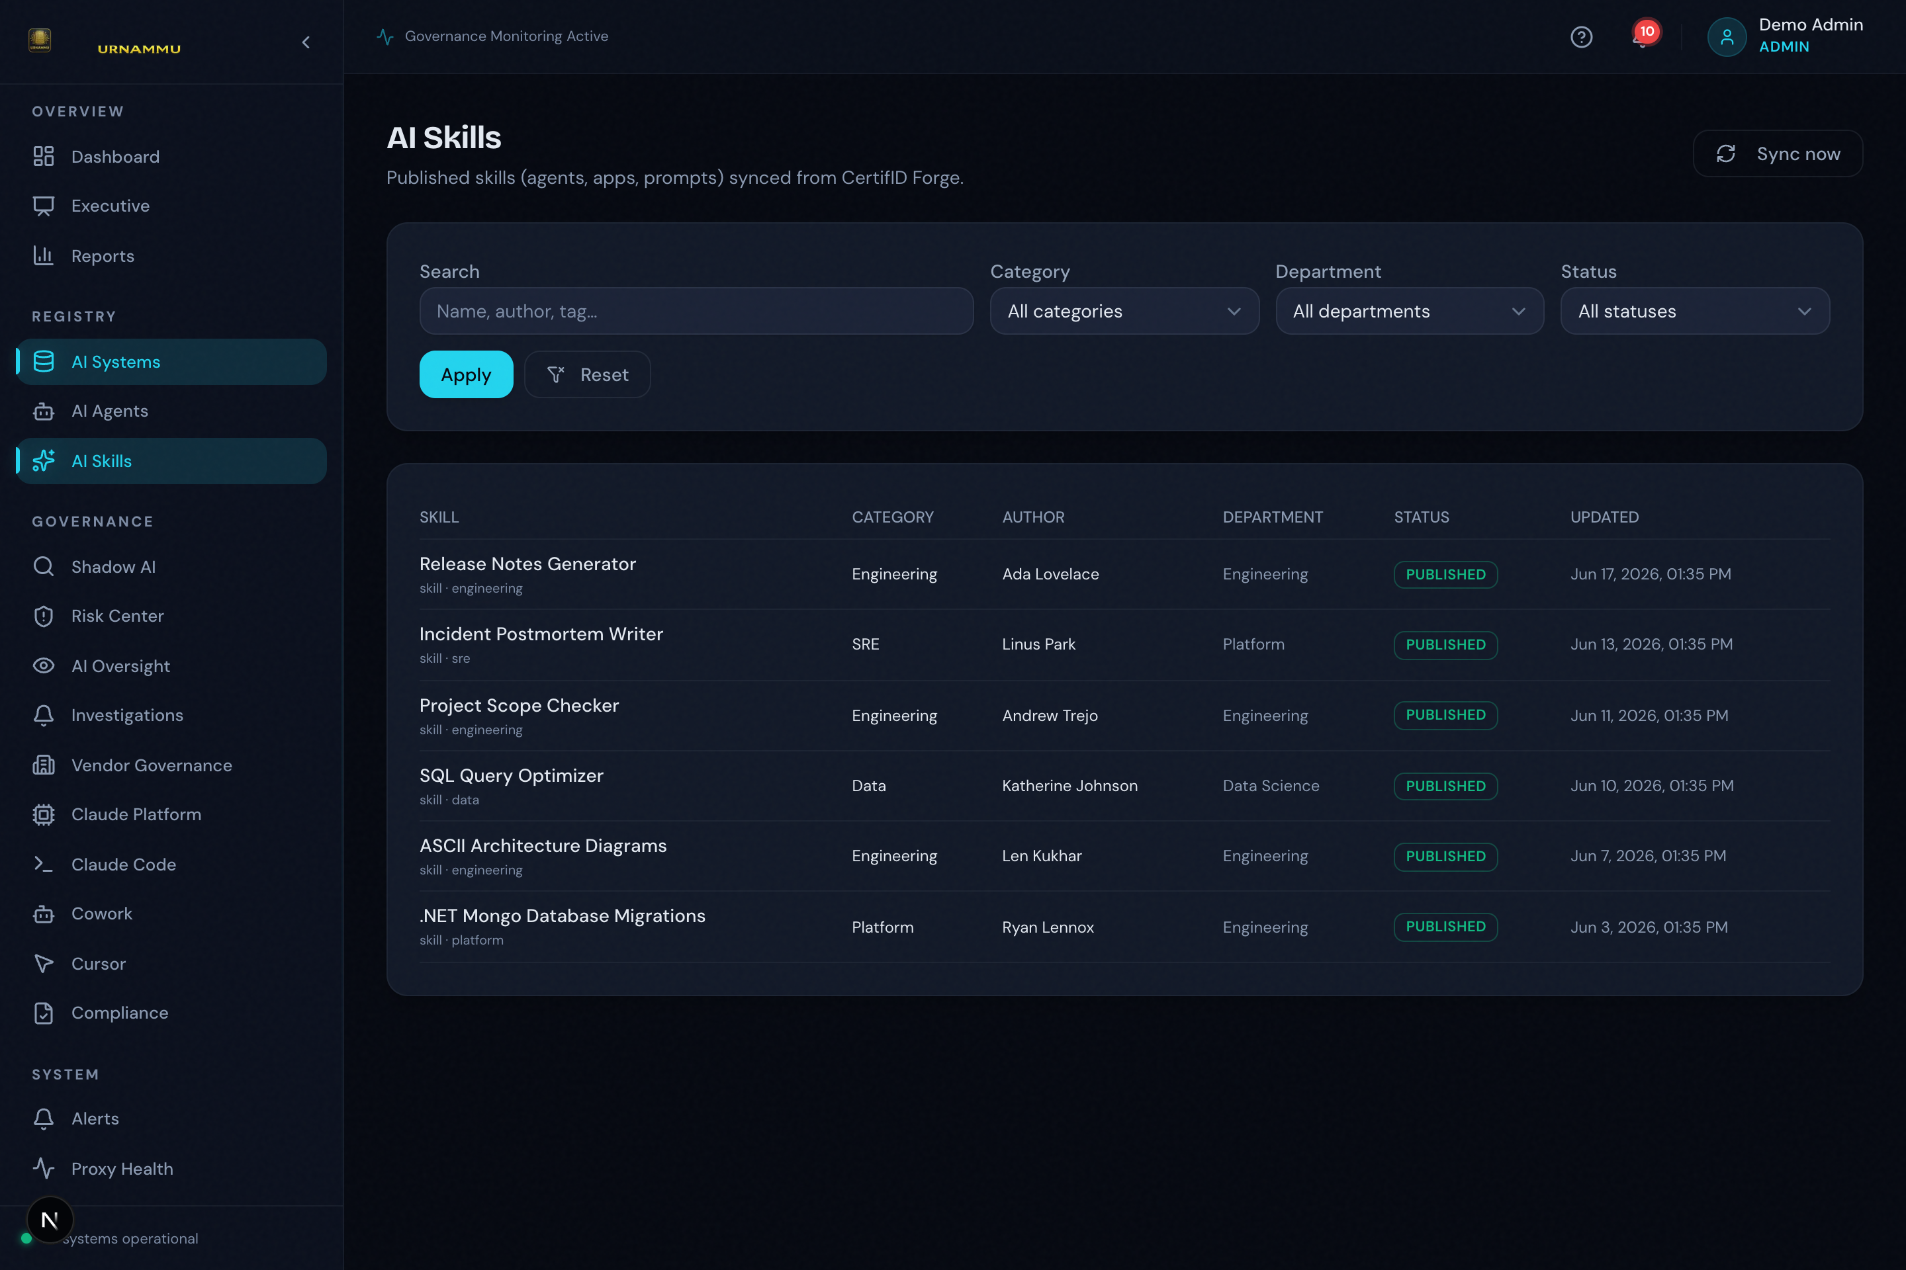Open the Incident Postmortem Writer skill
This screenshot has width=1906, height=1270.
coord(541,634)
